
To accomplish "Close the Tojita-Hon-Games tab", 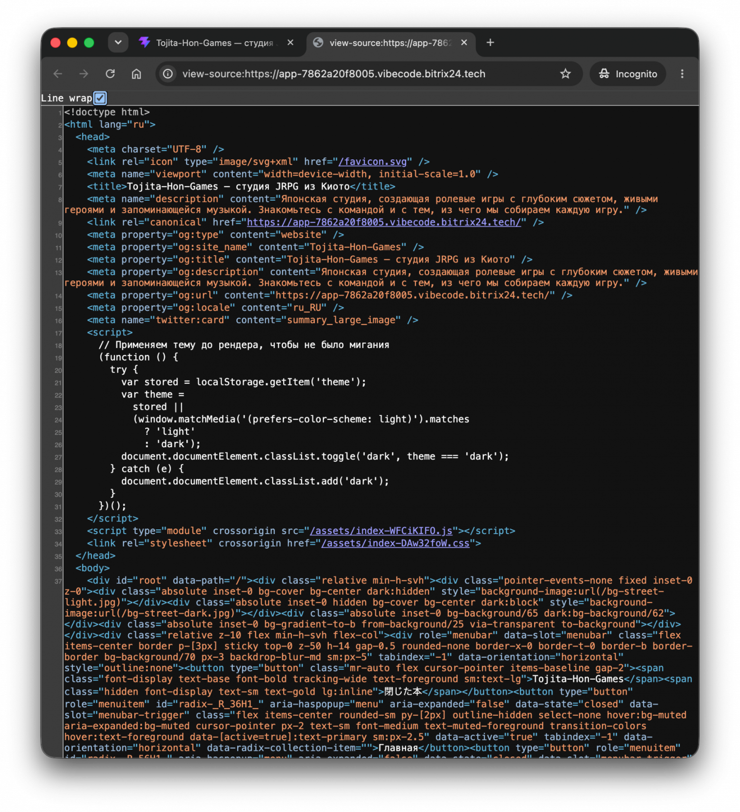I will coord(290,43).
